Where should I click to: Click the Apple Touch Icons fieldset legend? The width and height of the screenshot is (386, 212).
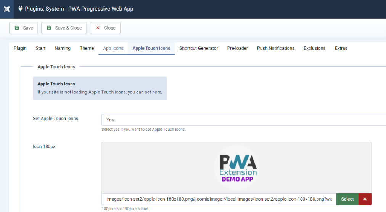[x=56, y=67]
